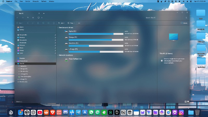
Task: Toggle pin next to Recycle Bin
Action: pyautogui.click(x=55, y=35)
